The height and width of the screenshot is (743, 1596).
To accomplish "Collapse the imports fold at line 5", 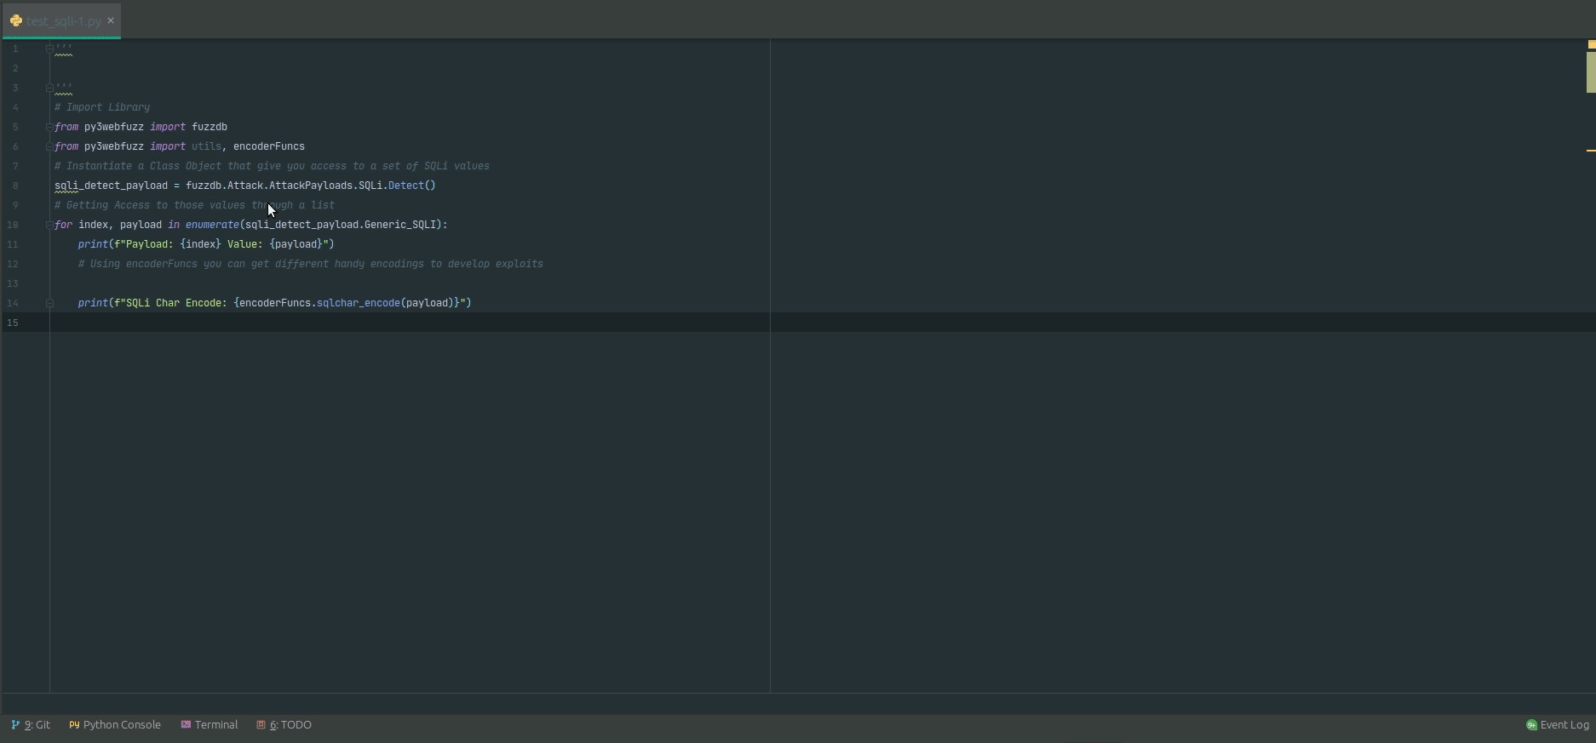I will (x=49, y=127).
